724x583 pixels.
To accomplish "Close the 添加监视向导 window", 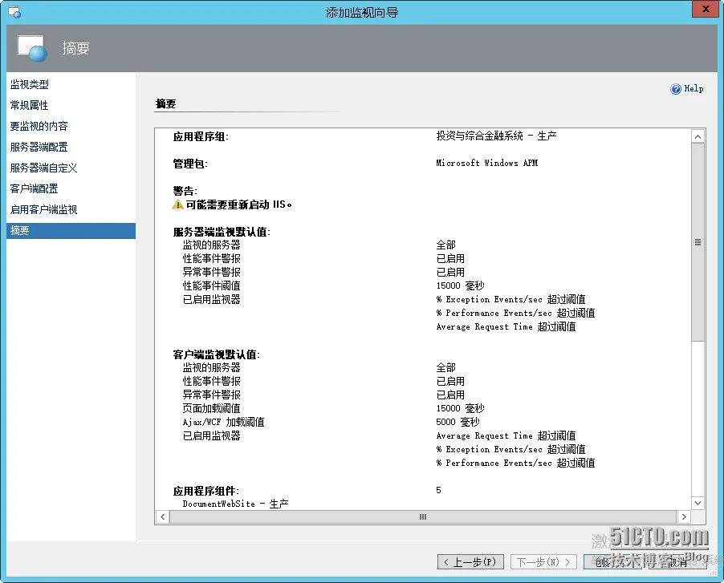I will [x=706, y=9].
